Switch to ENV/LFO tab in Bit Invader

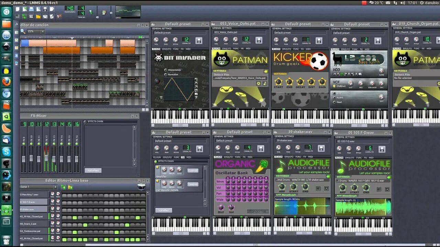coord(166,49)
